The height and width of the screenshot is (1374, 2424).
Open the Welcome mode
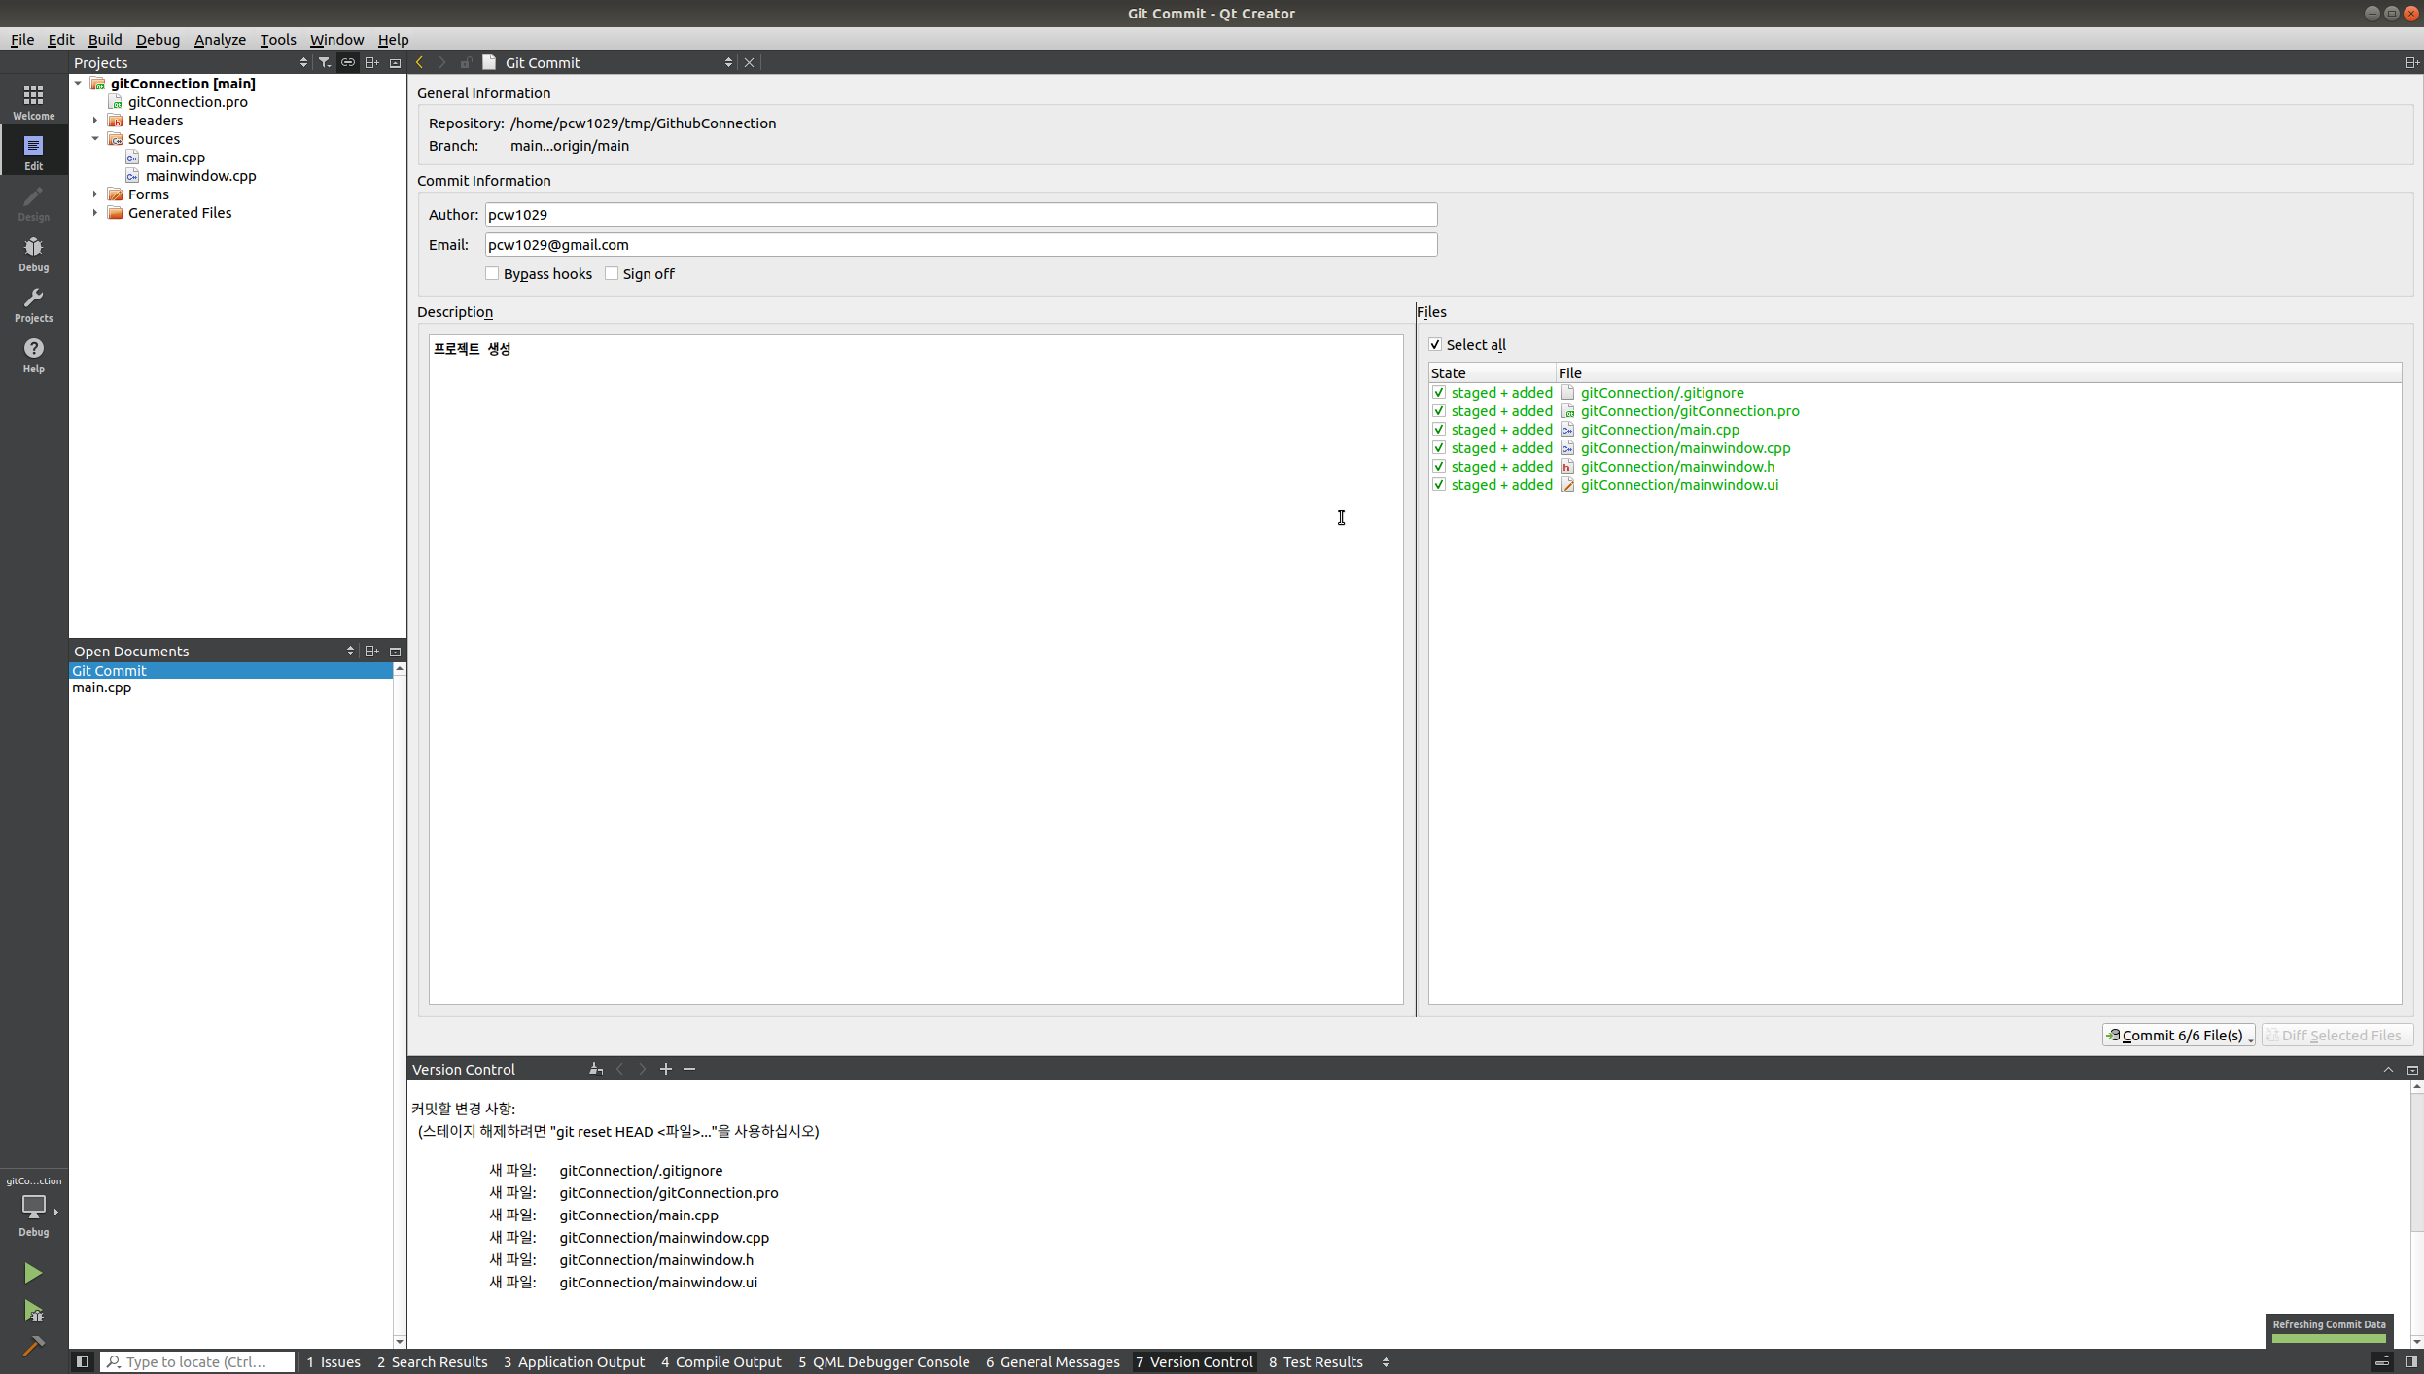[33, 101]
